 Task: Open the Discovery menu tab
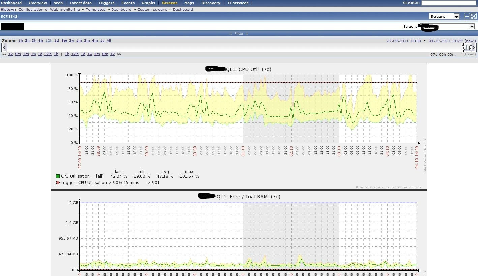pyautogui.click(x=211, y=3)
